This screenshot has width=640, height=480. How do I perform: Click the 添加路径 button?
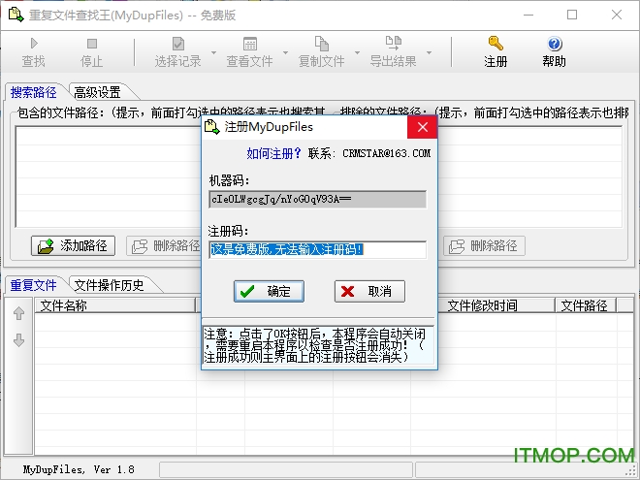coord(73,245)
